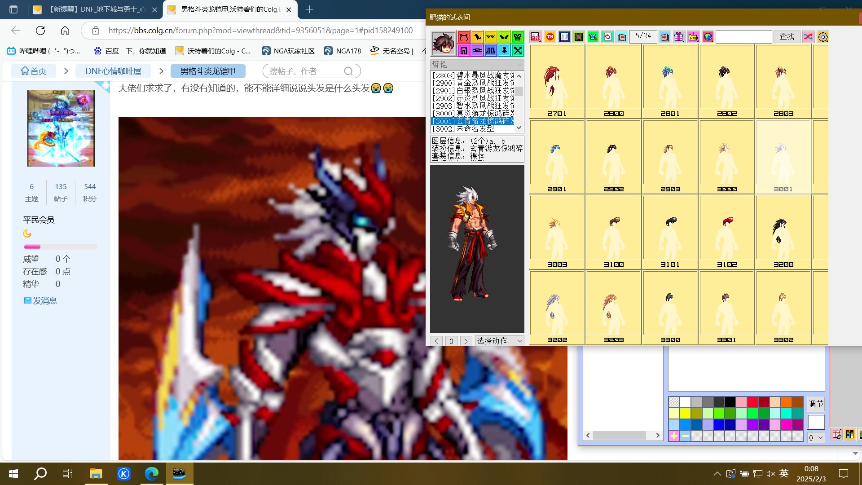Select hair thumbnail 2701

[557, 81]
